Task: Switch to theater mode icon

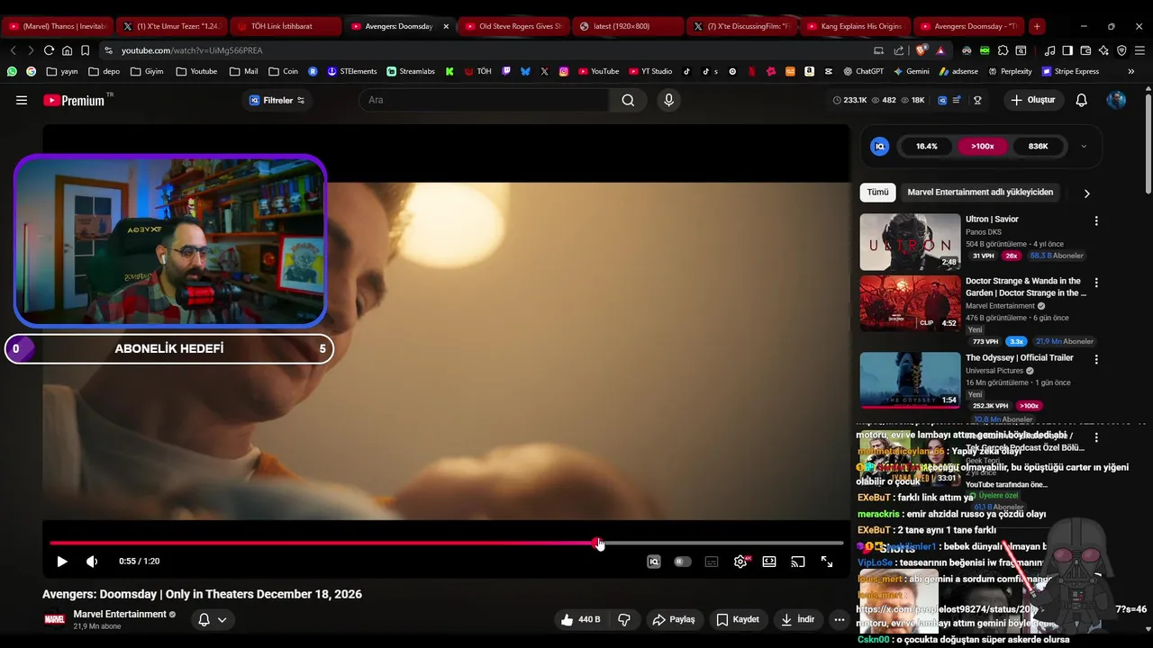Action: [x=769, y=562]
